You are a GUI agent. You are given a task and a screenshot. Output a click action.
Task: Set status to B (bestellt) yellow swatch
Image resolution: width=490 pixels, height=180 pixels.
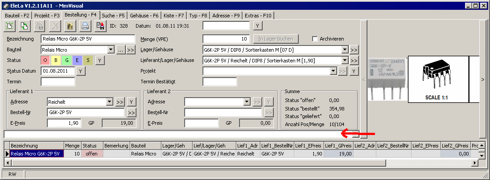tap(56, 60)
